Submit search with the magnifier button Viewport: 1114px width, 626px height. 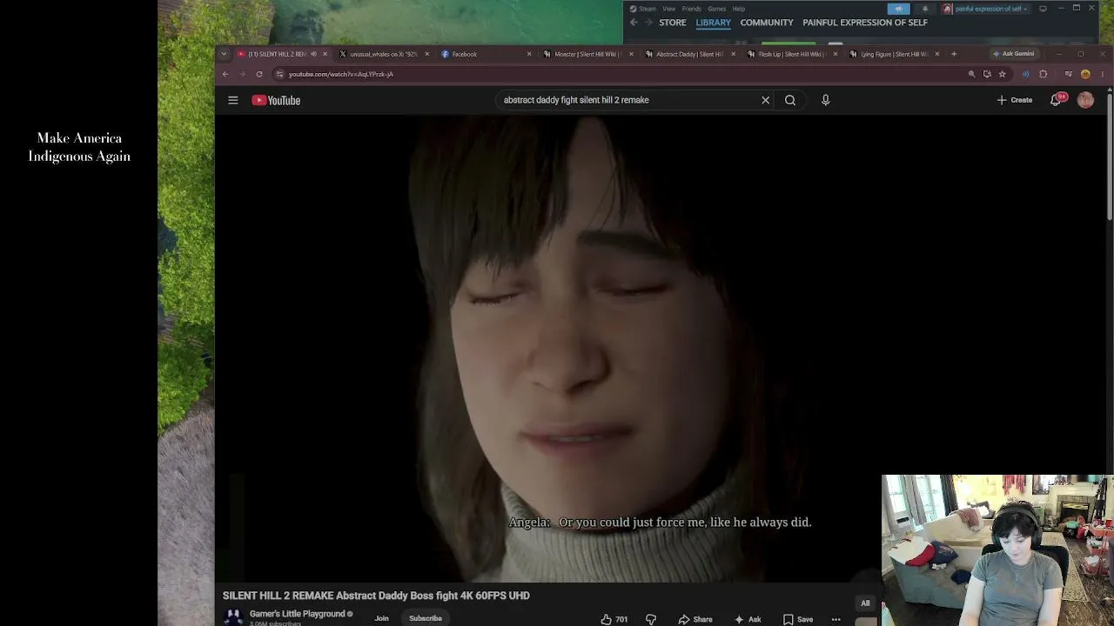790,100
